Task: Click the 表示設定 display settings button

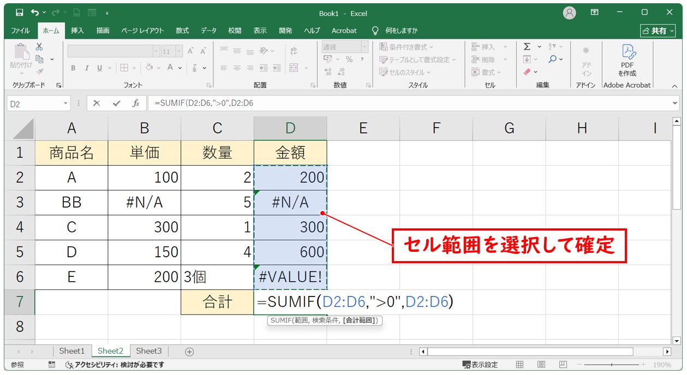Action: coord(480,365)
